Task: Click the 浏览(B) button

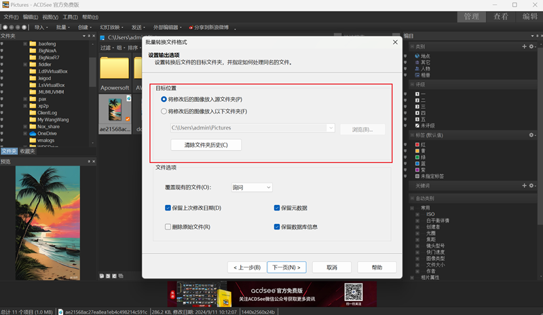Action: [362, 129]
